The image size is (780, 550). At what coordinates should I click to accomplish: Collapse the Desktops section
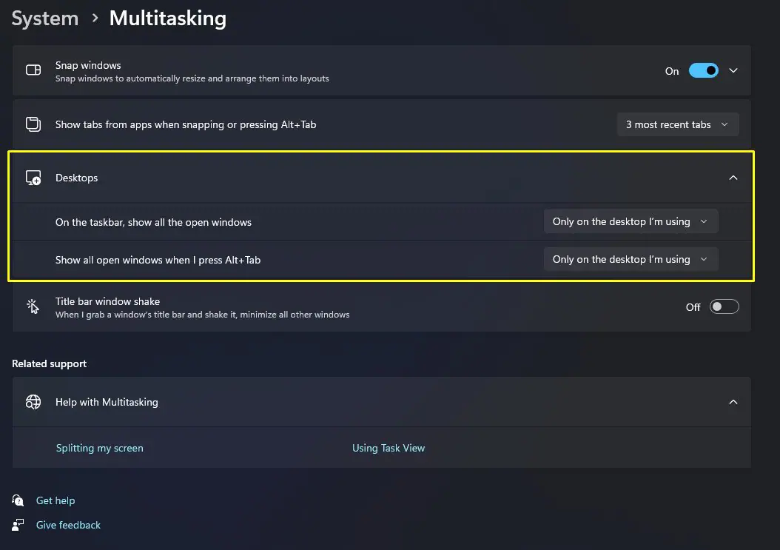click(733, 178)
